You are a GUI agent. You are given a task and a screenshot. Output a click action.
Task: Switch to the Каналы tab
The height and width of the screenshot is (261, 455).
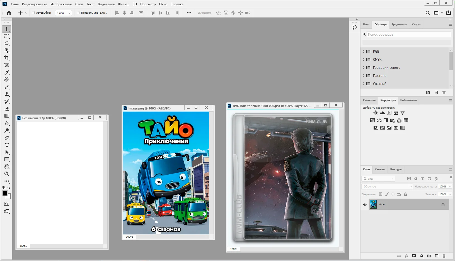(x=380, y=169)
